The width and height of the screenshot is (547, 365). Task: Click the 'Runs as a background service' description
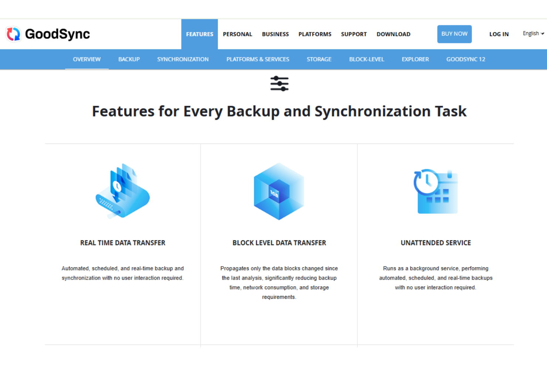pyautogui.click(x=436, y=278)
